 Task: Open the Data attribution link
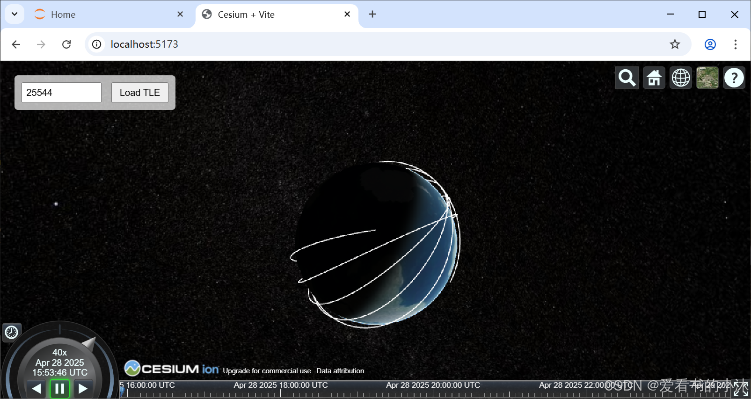pos(340,371)
